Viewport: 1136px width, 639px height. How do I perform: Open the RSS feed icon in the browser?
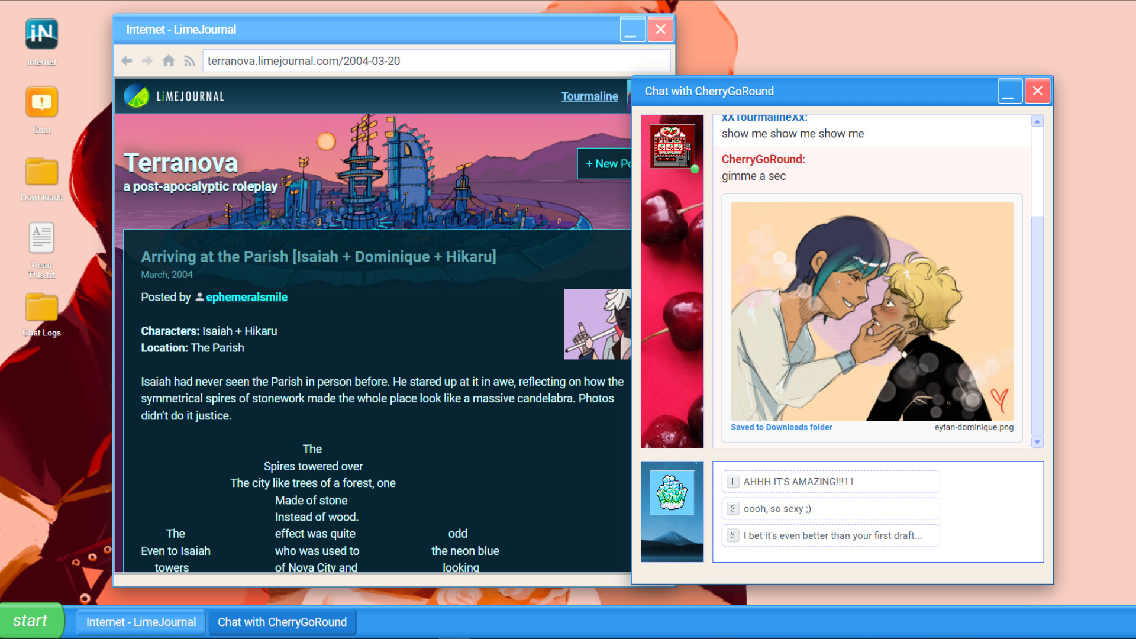tap(189, 60)
